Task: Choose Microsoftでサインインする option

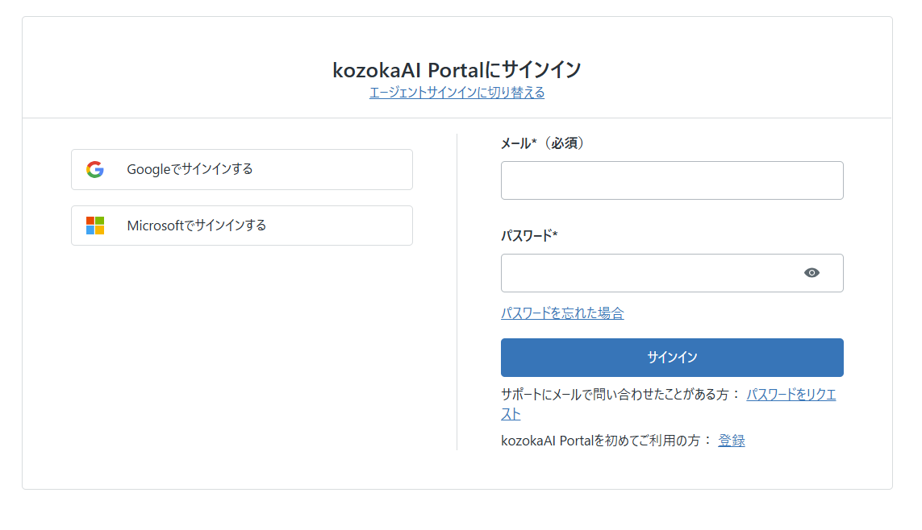Action: 242,226
